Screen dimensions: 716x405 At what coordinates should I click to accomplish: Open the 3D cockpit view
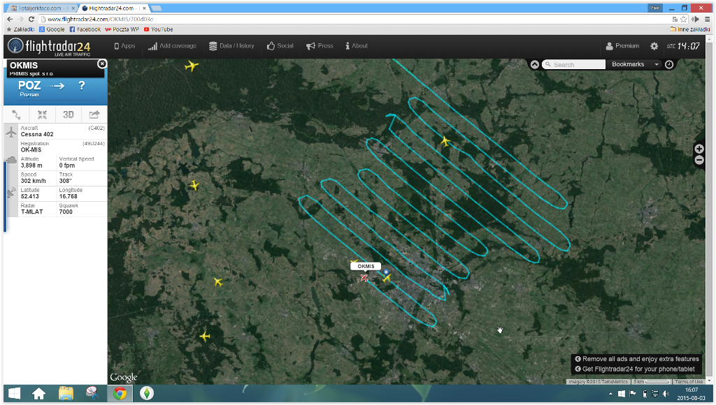coord(69,115)
